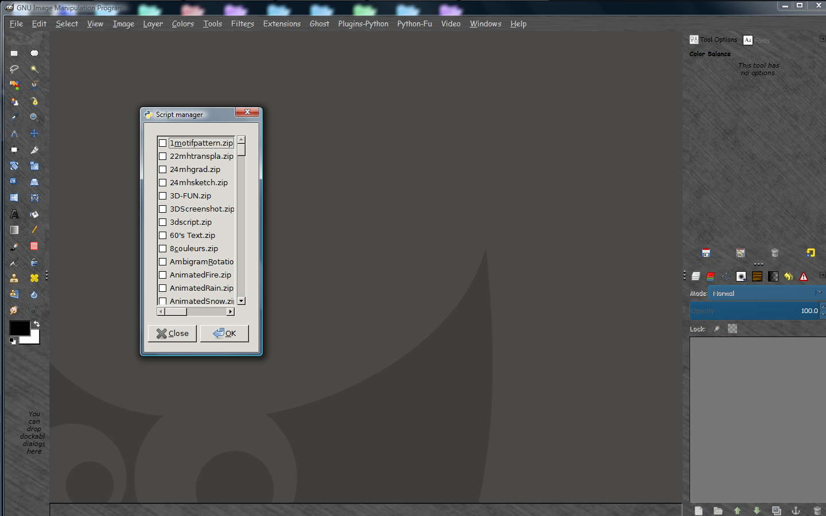The height and width of the screenshot is (516, 826).
Task: Check the AnimatedFire.zip script
Action: coord(163,275)
